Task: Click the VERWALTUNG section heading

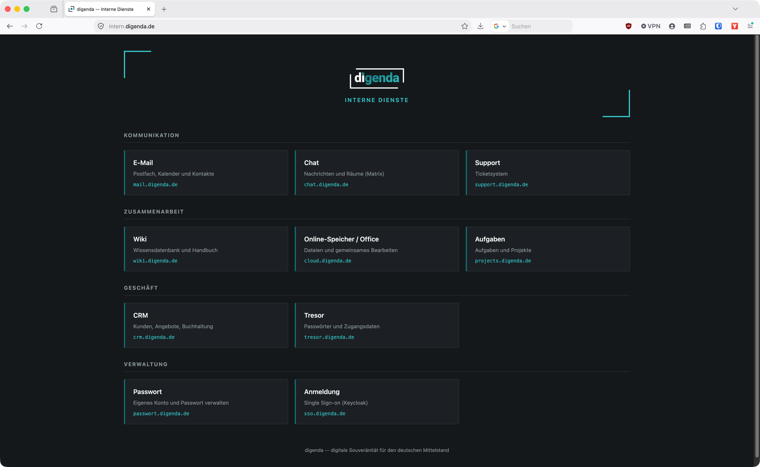Action: coord(146,364)
